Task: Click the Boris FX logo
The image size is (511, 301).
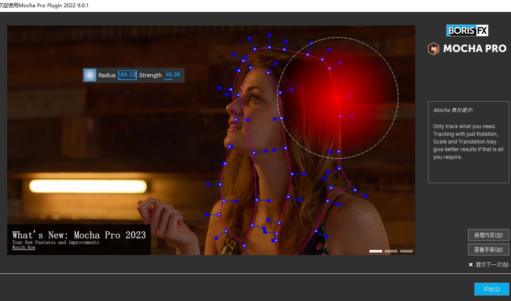Action: (x=467, y=31)
